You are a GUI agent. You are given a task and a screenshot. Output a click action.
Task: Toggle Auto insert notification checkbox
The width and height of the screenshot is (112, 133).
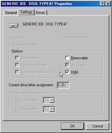[17, 72]
